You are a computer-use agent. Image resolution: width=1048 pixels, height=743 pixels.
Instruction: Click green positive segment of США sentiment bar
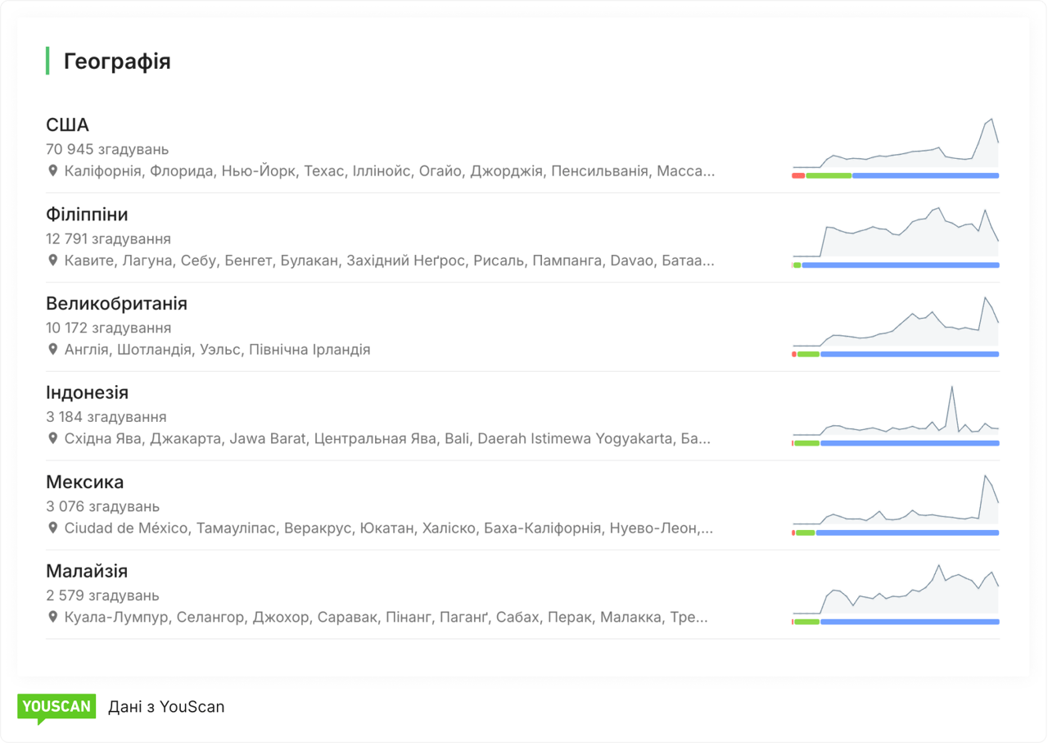point(829,175)
